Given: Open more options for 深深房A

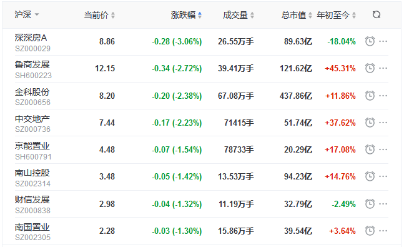Looking at the screenshot, I should [x=383, y=41].
